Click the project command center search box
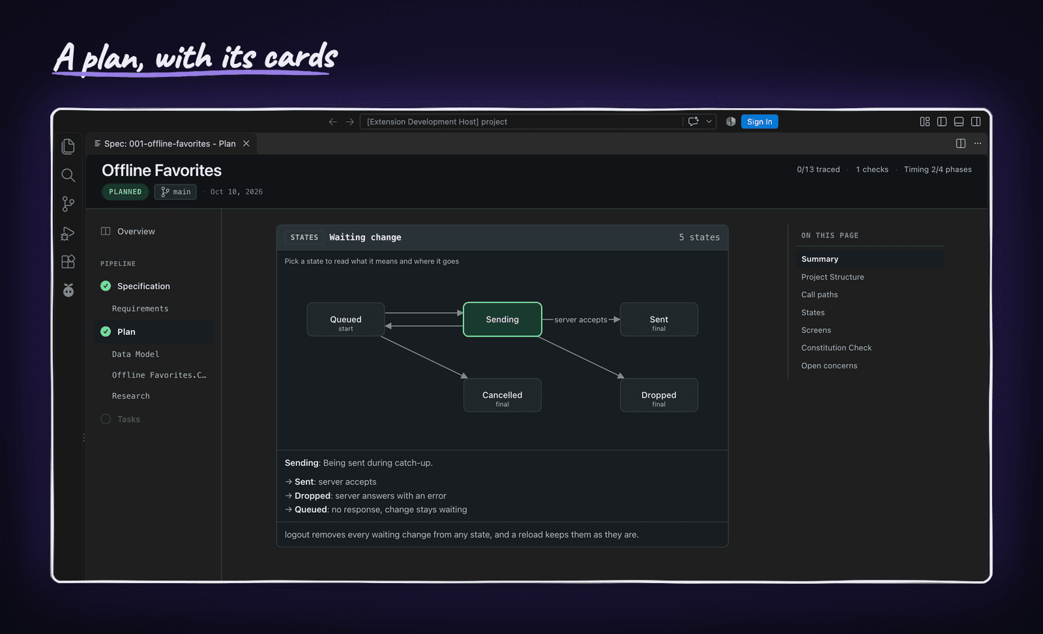The width and height of the screenshot is (1043, 634). (x=521, y=122)
